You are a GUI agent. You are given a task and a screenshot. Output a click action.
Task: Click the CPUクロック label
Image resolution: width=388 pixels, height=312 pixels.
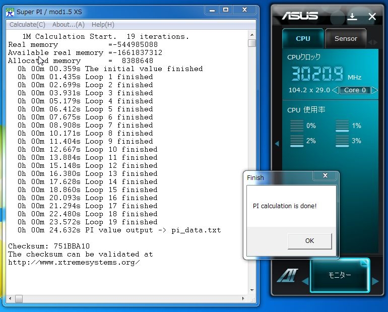(x=304, y=57)
